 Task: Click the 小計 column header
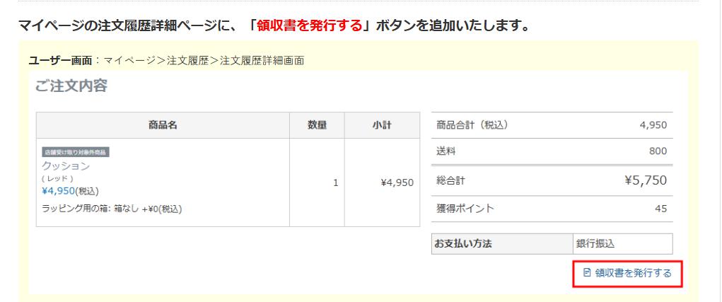pos(382,125)
